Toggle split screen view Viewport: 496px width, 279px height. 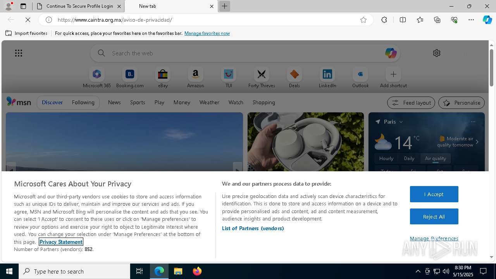pyautogui.click(x=403, y=20)
